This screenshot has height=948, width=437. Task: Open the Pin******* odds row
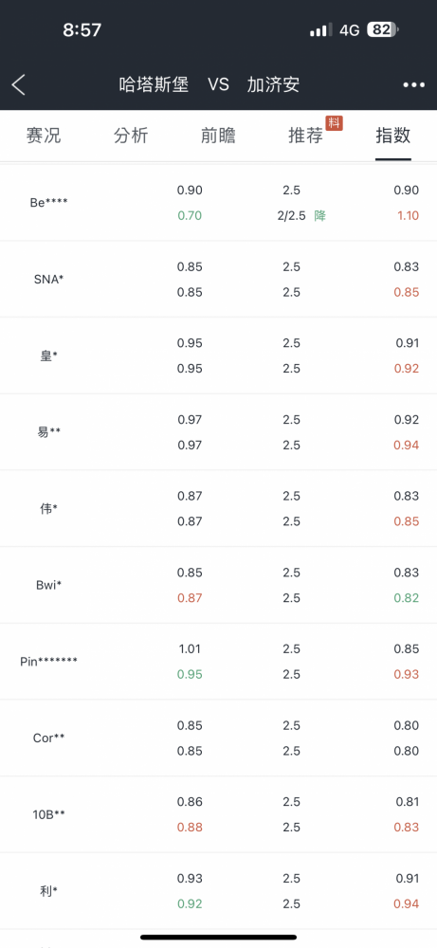pyautogui.click(x=218, y=662)
